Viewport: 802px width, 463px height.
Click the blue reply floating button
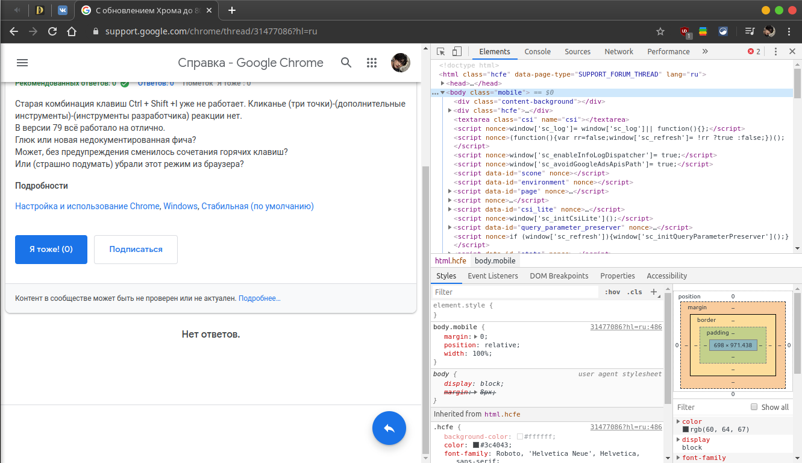(x=389, y=428)
